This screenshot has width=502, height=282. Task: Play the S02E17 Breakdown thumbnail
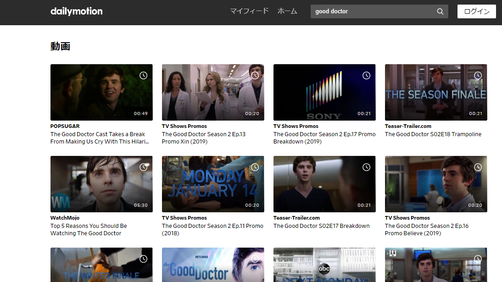pyautogui.click(x=324, y=184)
